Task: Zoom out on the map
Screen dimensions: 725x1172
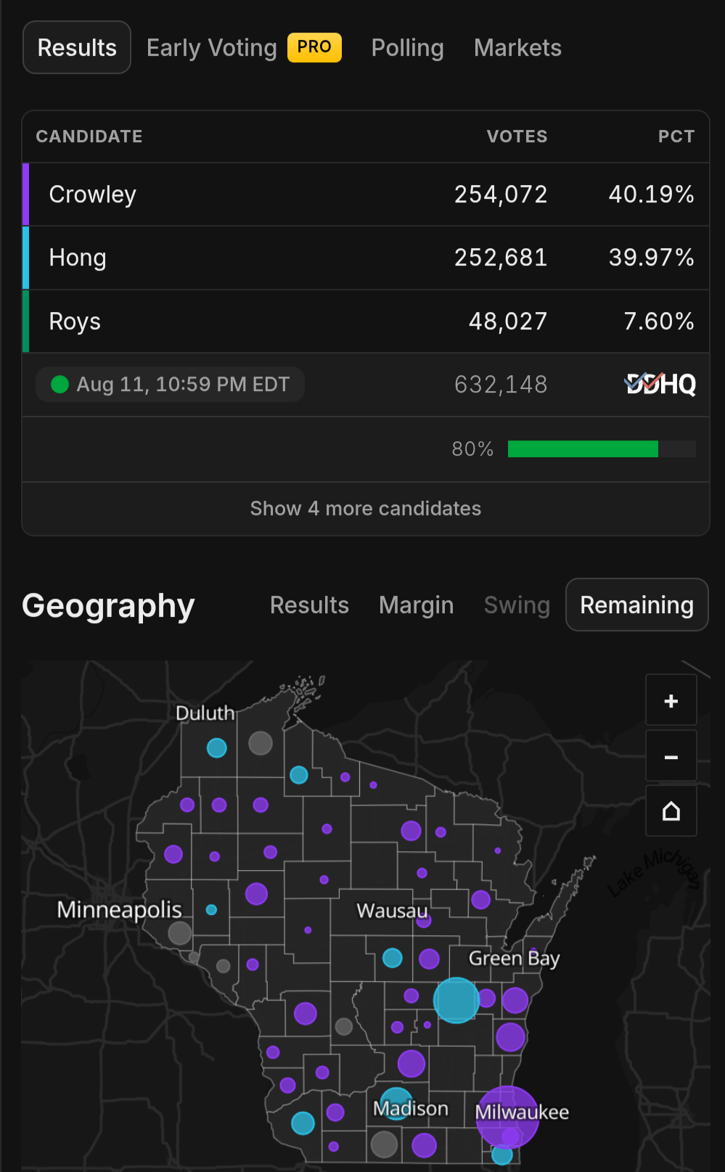Action: click(x=671, y=757)
